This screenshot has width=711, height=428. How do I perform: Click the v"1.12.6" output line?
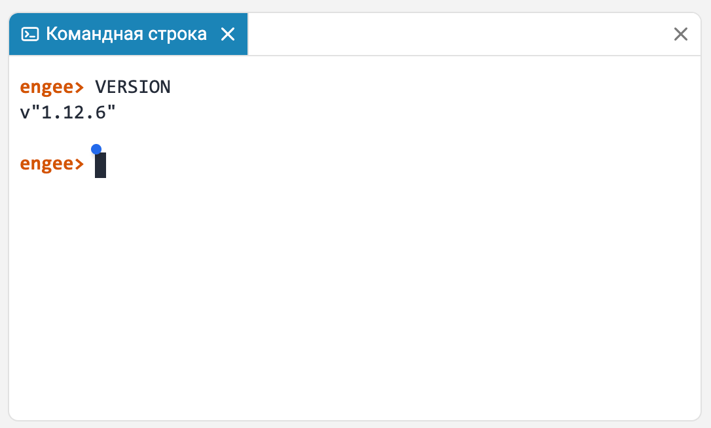click(68, 113)
